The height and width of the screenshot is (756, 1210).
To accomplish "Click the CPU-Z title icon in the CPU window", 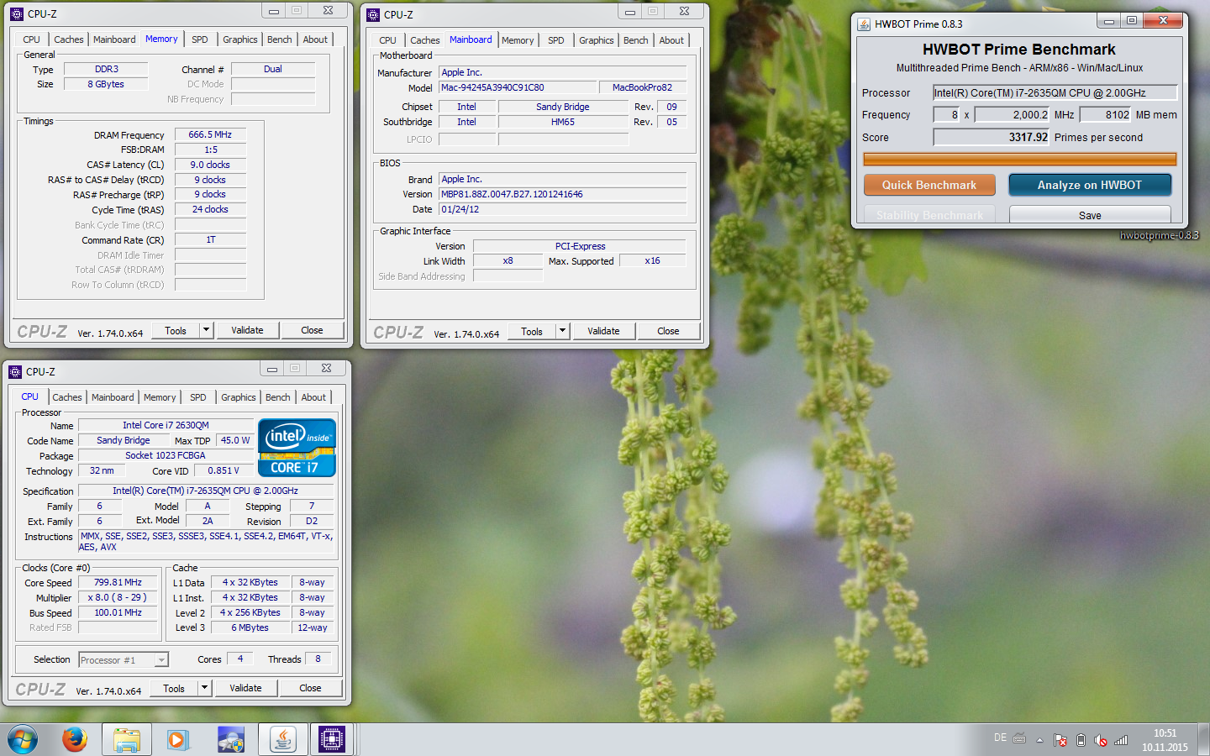I will pos(15,371).
